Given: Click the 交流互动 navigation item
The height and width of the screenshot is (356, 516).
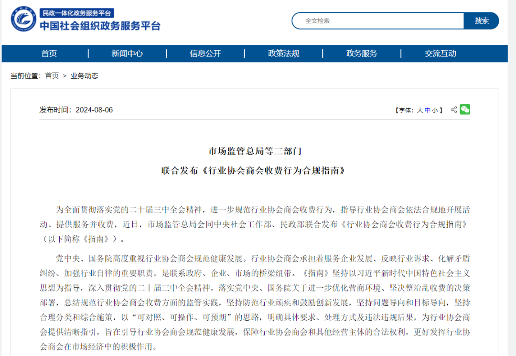Looking at the screenshot, I should click(x=441, y=53).
